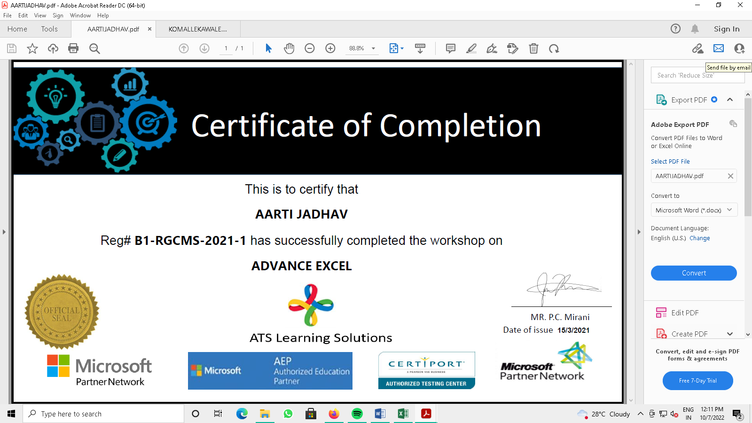The height and width of the screenshot is (423, 752).
Task: Click the Delete page trash icon
Action: point(533,48)
